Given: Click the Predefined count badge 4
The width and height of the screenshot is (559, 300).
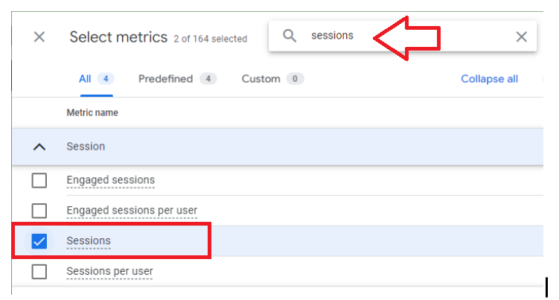Looking at the screenshot, I should tap(208, 79).
